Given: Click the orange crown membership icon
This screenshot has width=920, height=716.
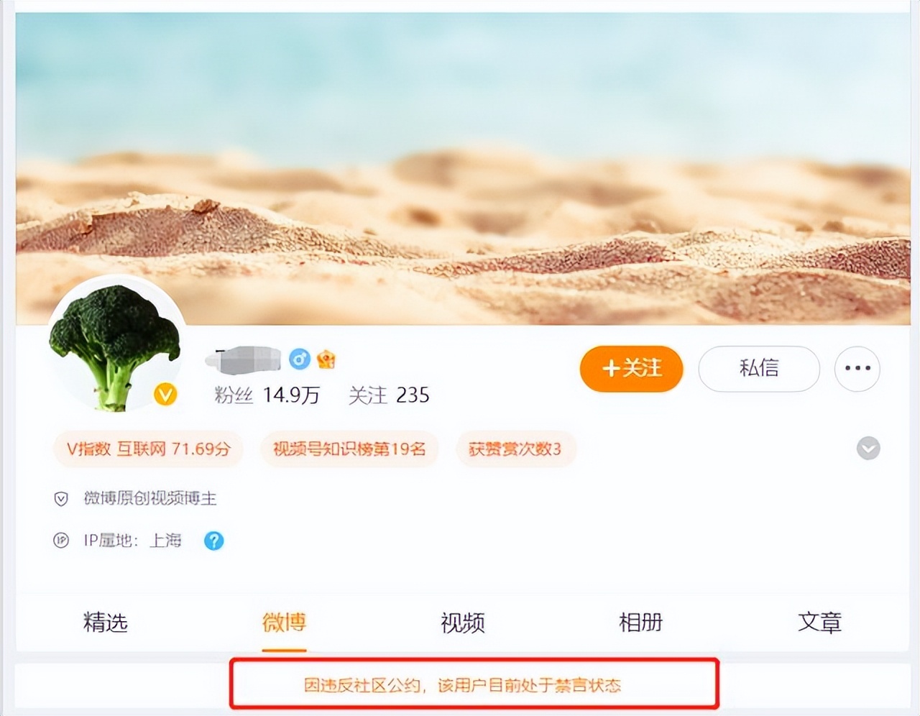Looking at the screenshot, I should [326, 358].
